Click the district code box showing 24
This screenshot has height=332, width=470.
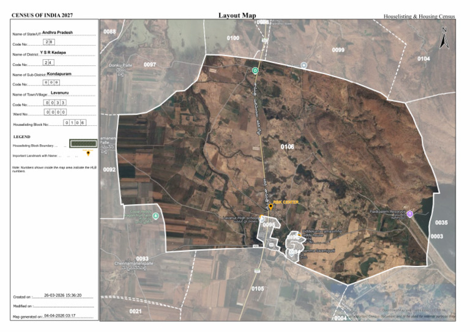click(48, 62)
